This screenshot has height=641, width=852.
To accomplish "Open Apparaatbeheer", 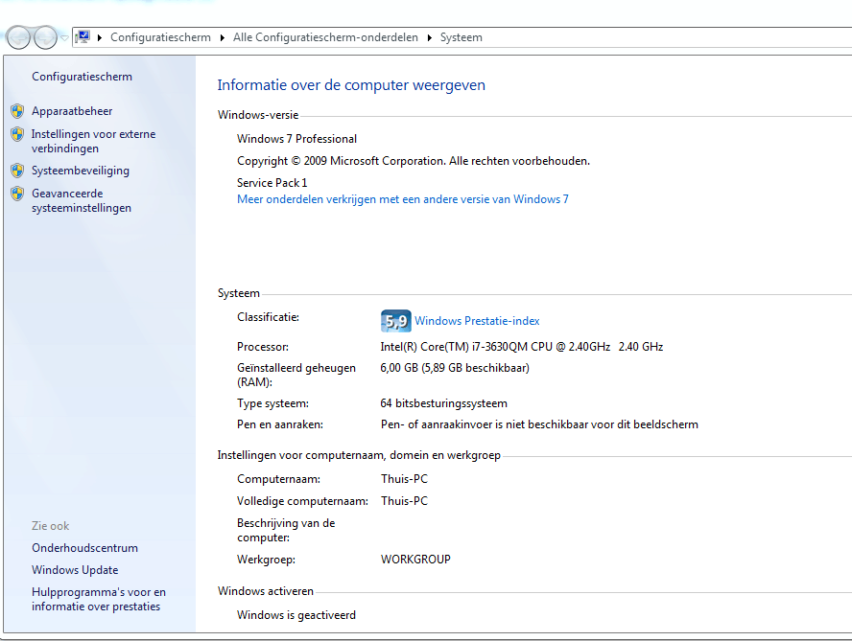I will click(x=72, y=111).
